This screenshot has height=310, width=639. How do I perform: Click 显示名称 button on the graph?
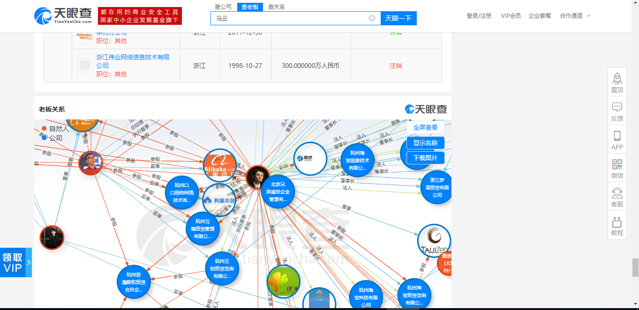pos(425,143)
